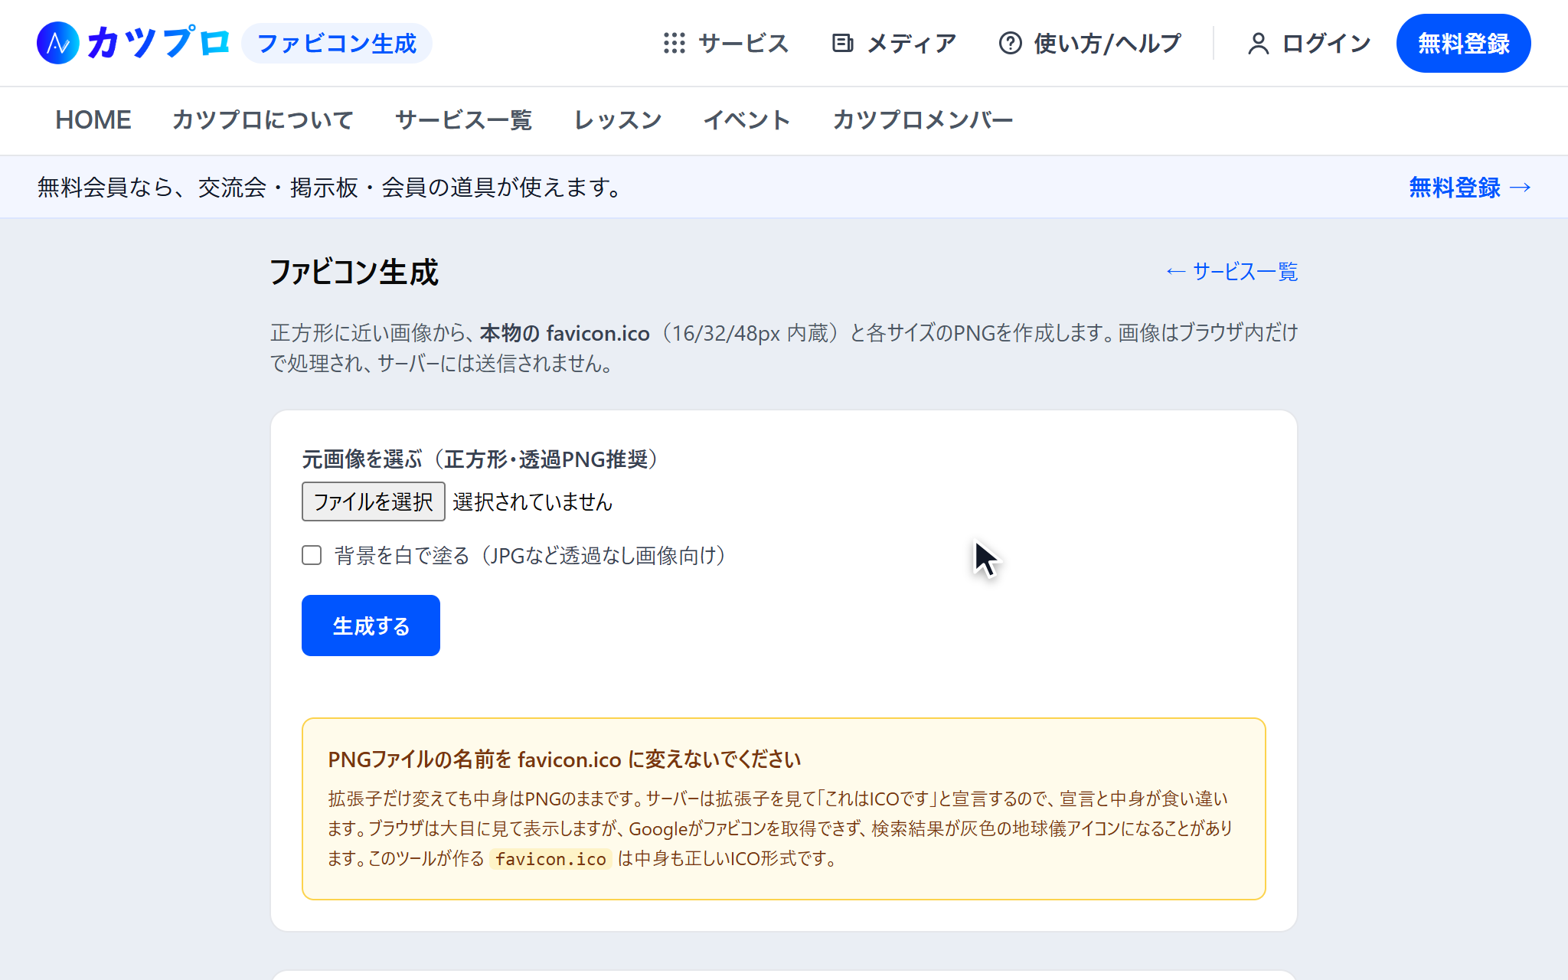The image size is (1568, 980).
Task: Go to the HOME nav item
Action: [93, 120]
